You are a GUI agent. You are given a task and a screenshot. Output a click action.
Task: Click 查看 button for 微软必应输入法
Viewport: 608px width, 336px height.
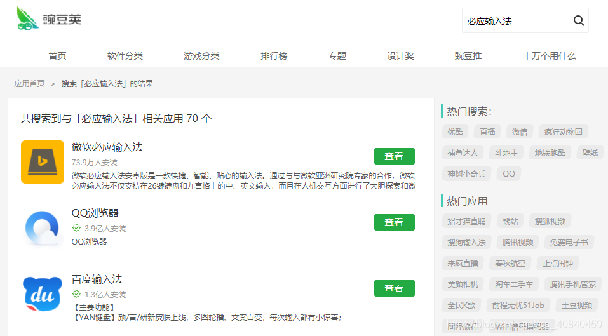coord(395,156)
